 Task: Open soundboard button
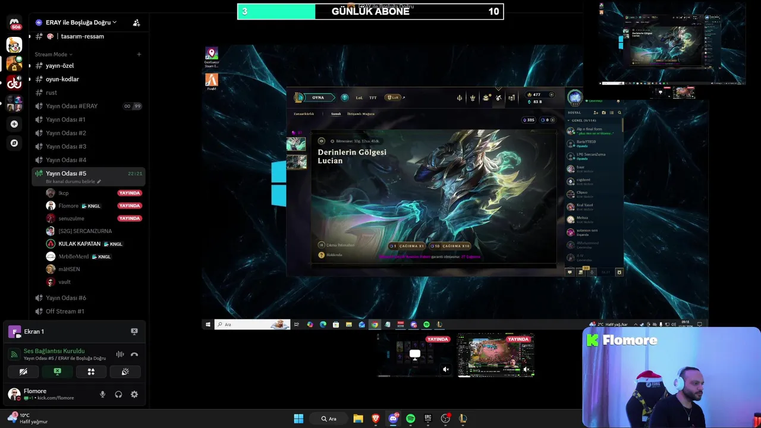125,372
